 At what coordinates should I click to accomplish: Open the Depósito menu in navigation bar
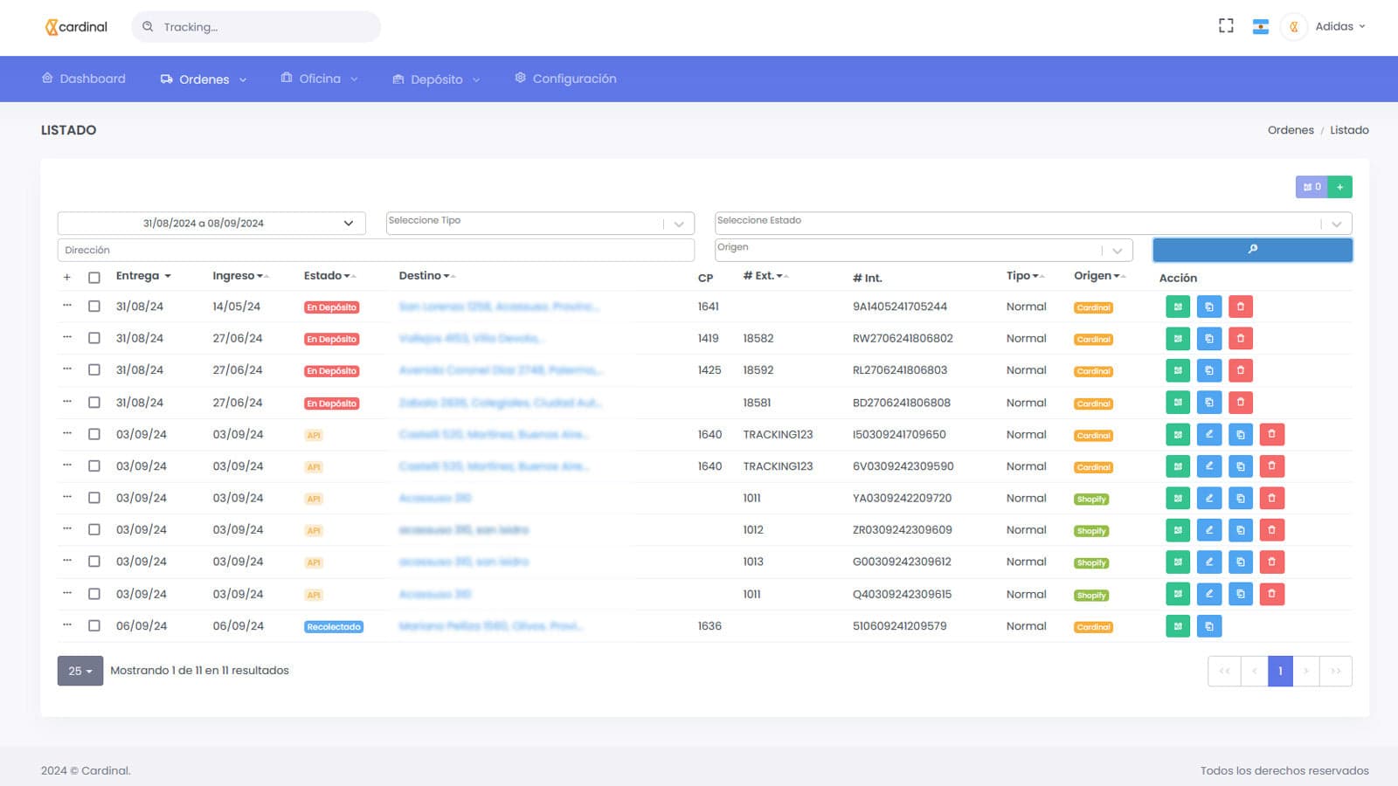(x=436, y=79)
